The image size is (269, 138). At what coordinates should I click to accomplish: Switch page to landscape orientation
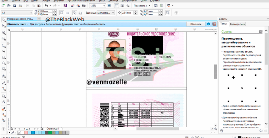67,13
